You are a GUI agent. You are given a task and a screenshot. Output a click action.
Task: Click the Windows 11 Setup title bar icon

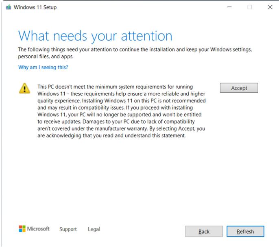click(9, 8)
